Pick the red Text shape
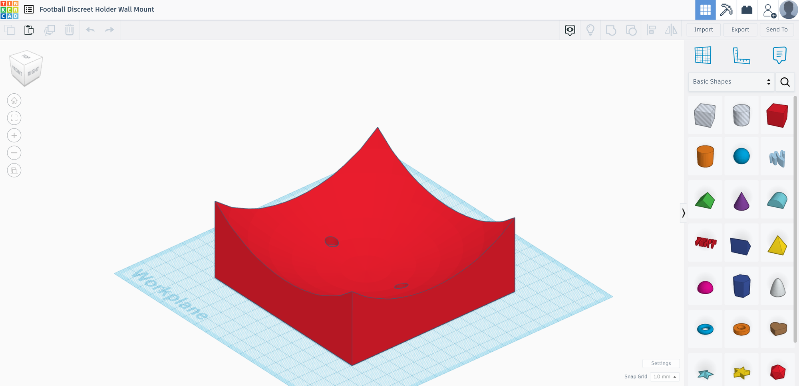Viewport: 799px width, 386px height. pos(706,242)
